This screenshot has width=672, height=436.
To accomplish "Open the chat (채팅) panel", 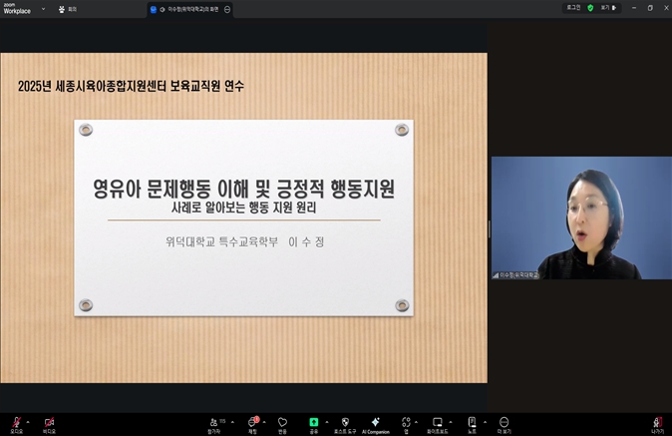I will point(252,423).
